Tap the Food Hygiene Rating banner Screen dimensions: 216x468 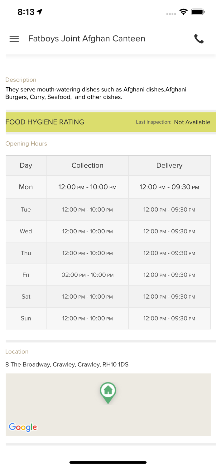tap(45, 122)
